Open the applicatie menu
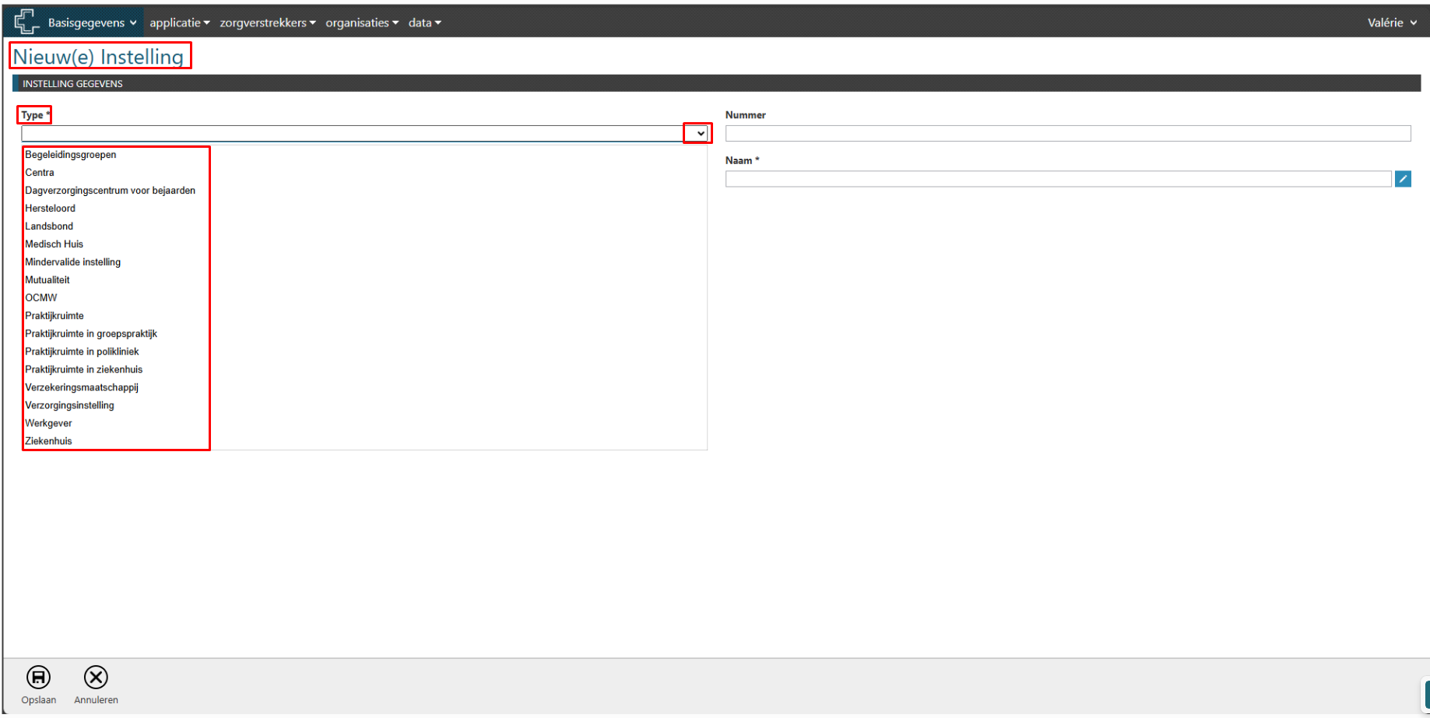Viewport: 1430px width, 718px height. pyautogui.click(x=180, y=23)
